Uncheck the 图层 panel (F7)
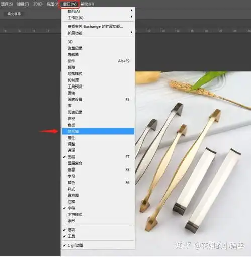 point(98,157)
